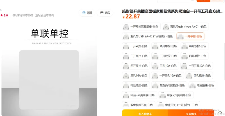Viewport: 225px width, 116px height.
Task: Click the small chevron arrow above rating
Action: [1, 10]
